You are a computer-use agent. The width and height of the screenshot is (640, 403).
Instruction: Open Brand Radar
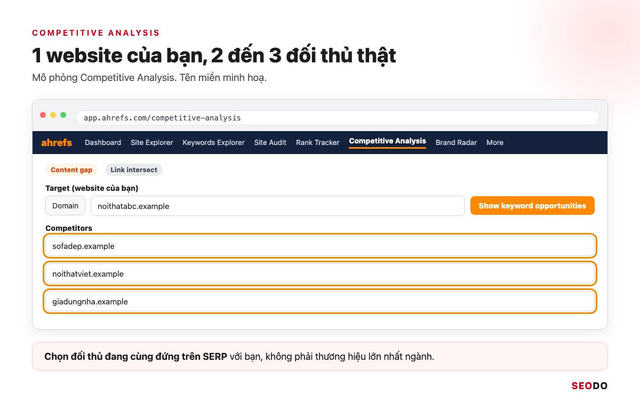456,142
